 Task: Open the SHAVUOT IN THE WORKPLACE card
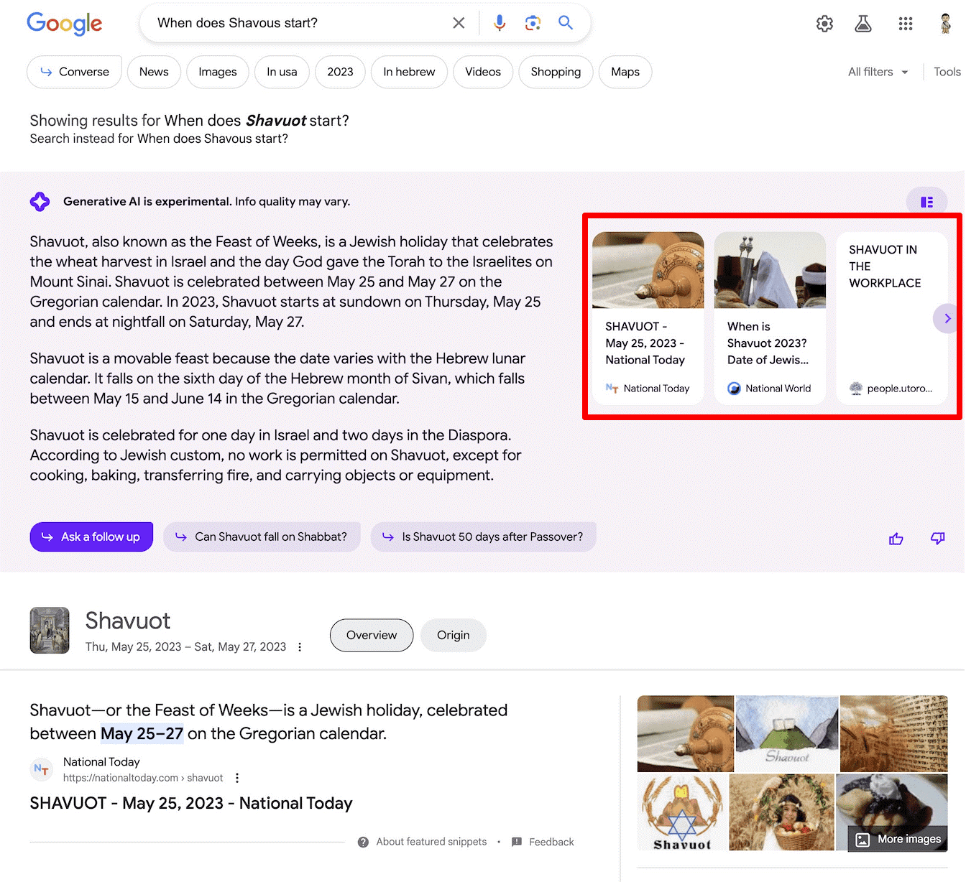point(891,318)
